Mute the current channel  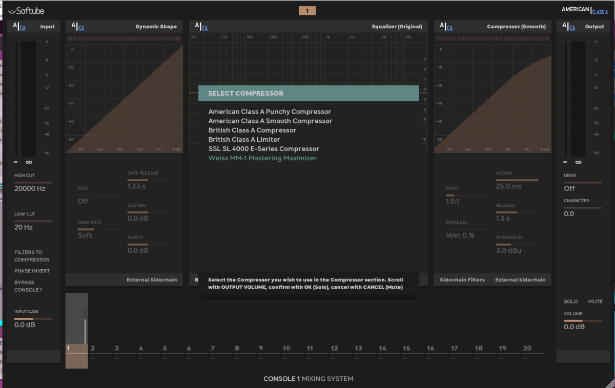click(596, 301)
